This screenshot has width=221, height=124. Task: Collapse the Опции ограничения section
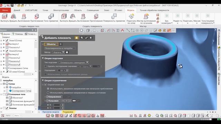[43, 80]
